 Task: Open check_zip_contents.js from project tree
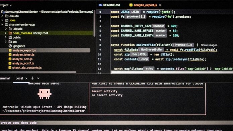pyautogui.click(x=27, y=68)
